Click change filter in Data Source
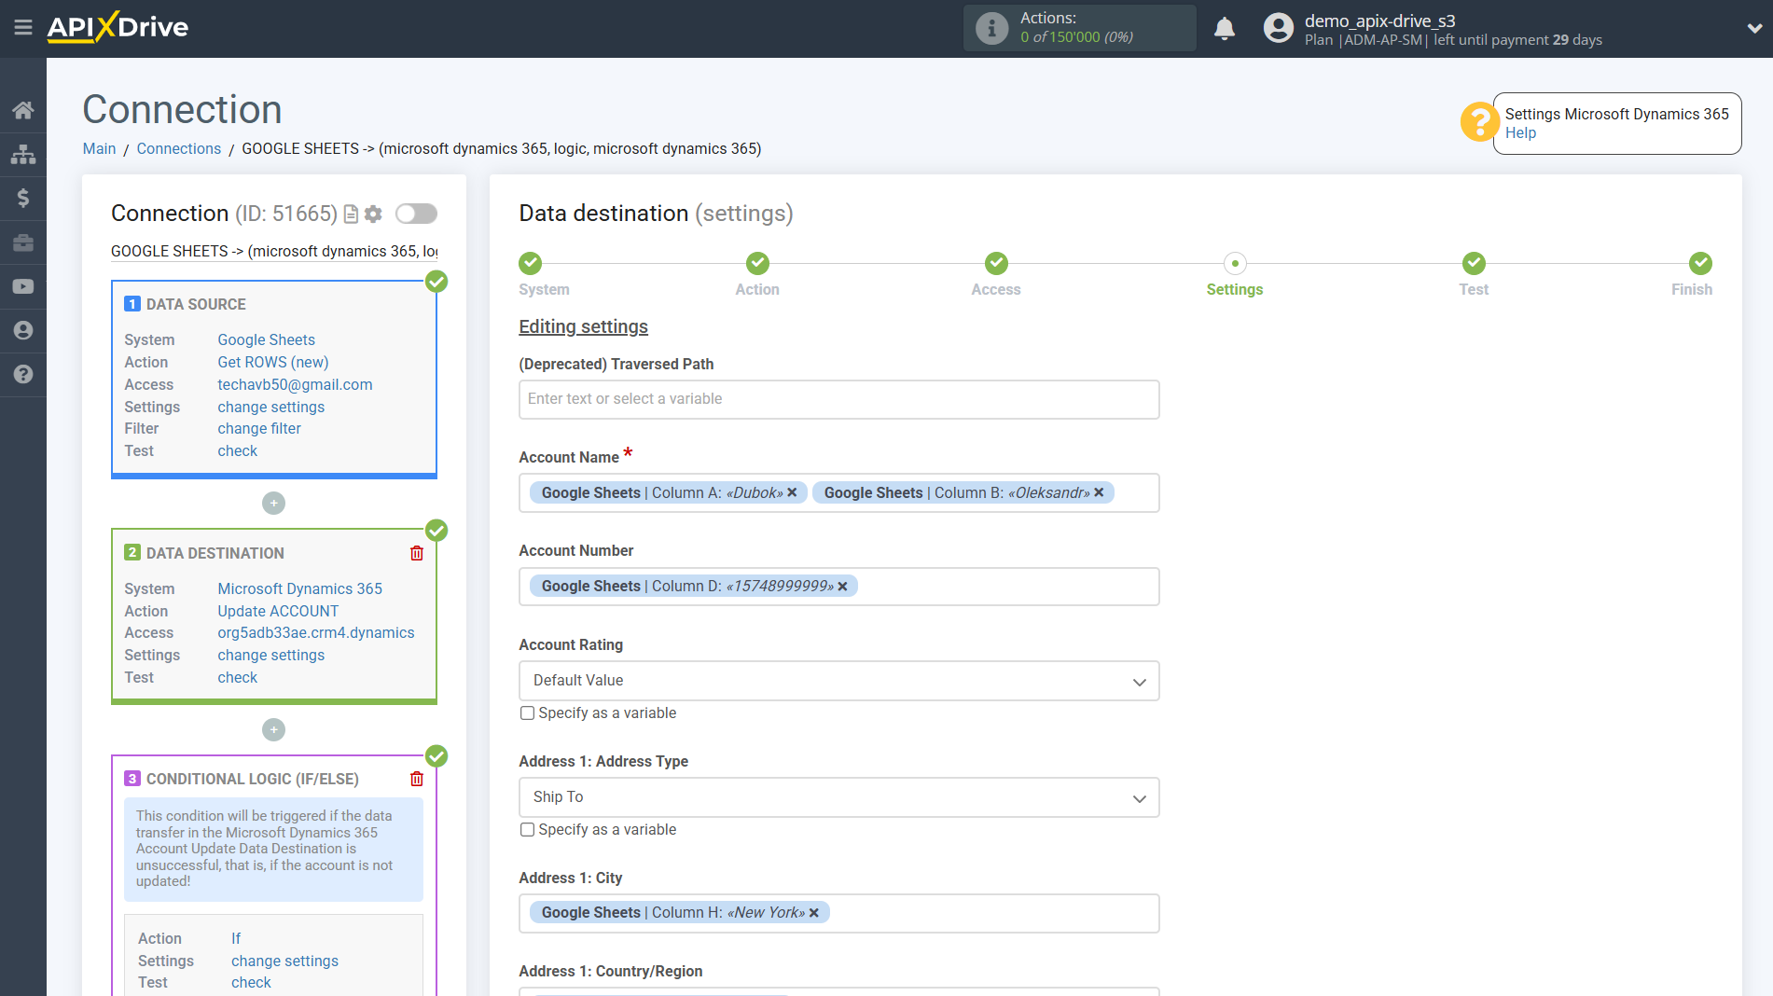This screenshot has height=996, width=1773. click(259, 428)
